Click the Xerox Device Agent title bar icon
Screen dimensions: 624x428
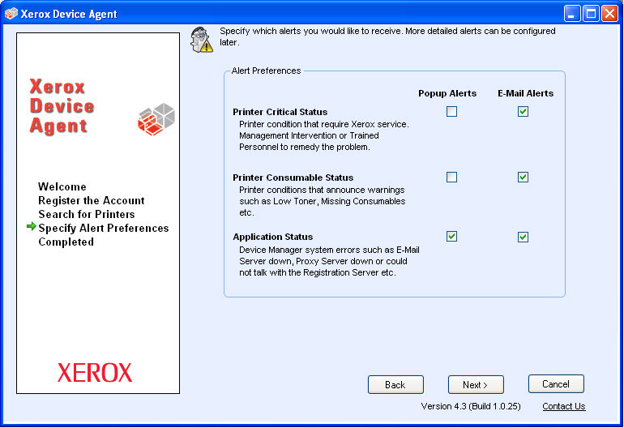click(11, 13)
